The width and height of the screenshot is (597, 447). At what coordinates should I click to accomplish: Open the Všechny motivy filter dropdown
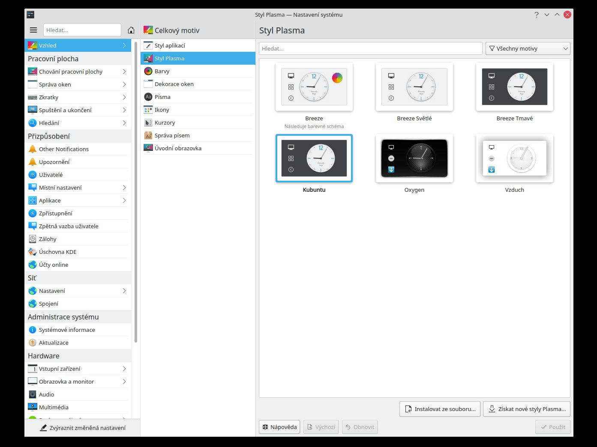point(528,48)
